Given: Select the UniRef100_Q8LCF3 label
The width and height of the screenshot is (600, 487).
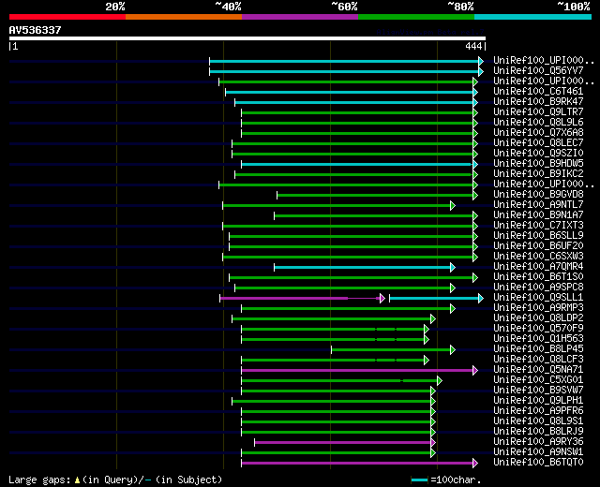Looking at the screenshot, I should (538, 360).
